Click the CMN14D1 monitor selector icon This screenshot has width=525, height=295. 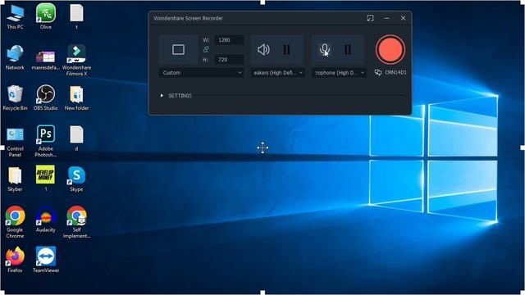[x=378, y=73]
